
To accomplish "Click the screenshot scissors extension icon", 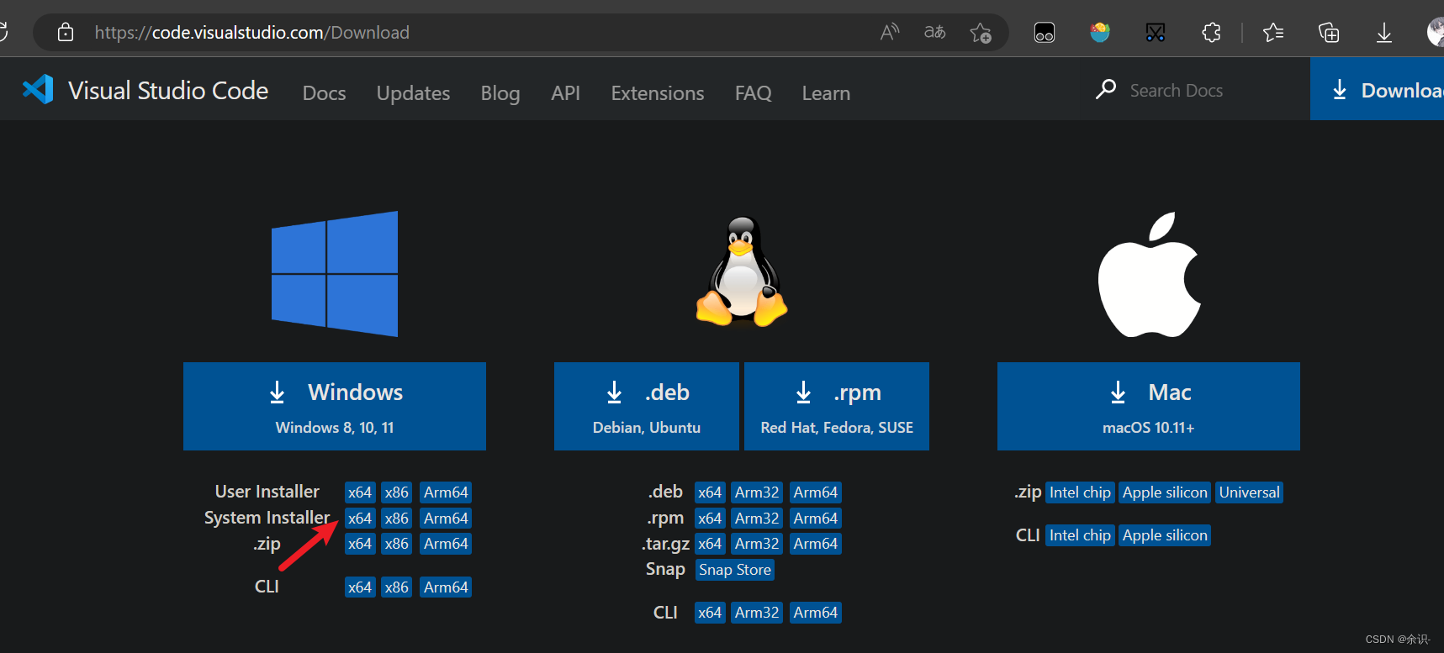I will pos(1156,33).
